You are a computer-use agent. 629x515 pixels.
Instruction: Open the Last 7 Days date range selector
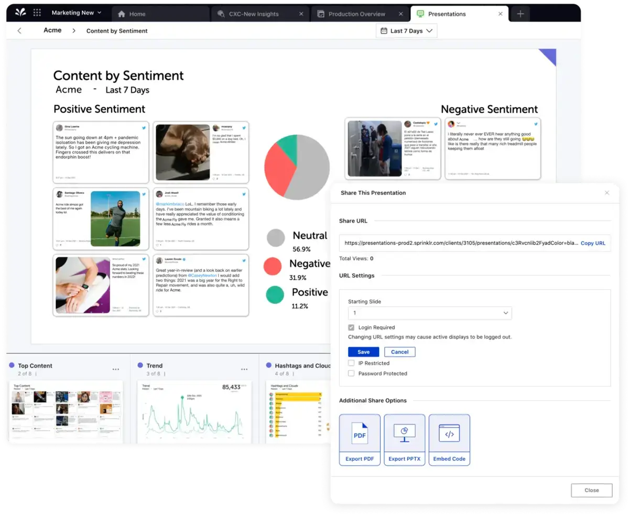pyautogui.click(x=406, y=30)
